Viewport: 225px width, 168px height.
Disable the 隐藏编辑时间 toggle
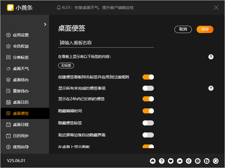click(x=148, y=111)
